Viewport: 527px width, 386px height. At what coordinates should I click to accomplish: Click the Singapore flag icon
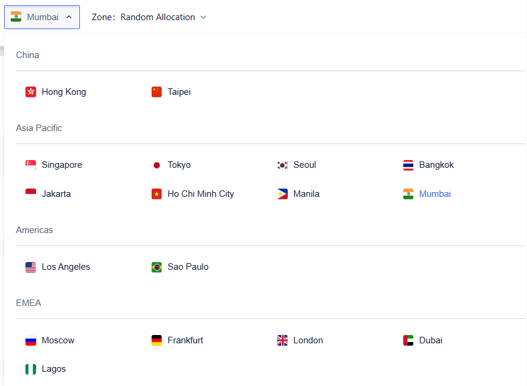click(x=31, y=165)
